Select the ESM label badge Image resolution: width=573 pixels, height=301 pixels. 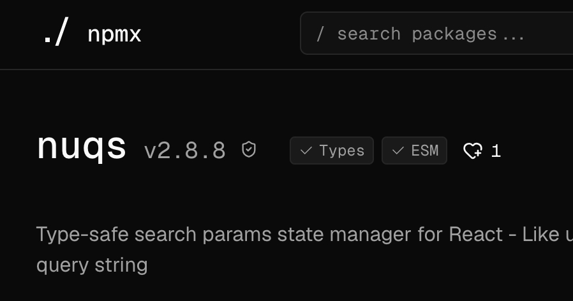tap(415, 150)
